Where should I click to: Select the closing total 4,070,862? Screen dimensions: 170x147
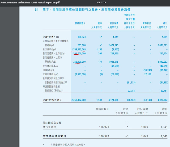point(162,100)
